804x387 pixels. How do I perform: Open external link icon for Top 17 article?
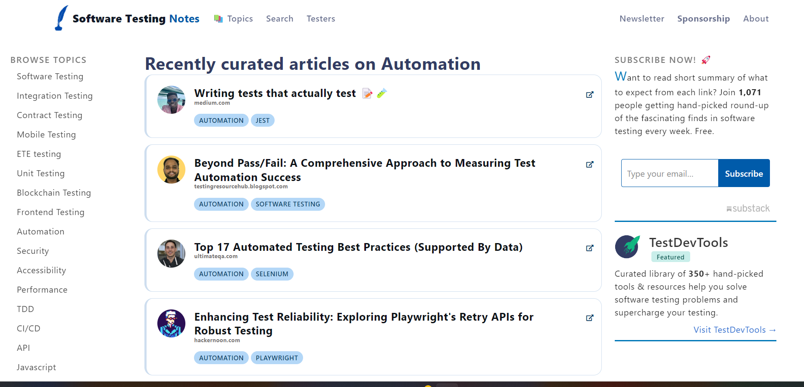[x=590, y=248]
